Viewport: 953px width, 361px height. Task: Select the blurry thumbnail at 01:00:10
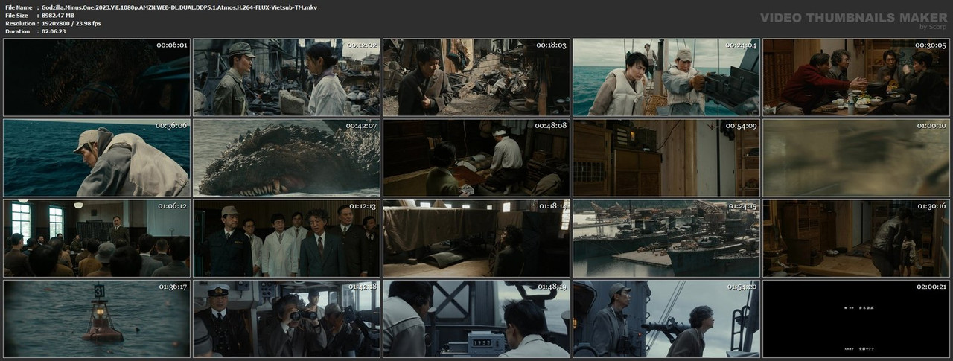(x=856, y=158)
